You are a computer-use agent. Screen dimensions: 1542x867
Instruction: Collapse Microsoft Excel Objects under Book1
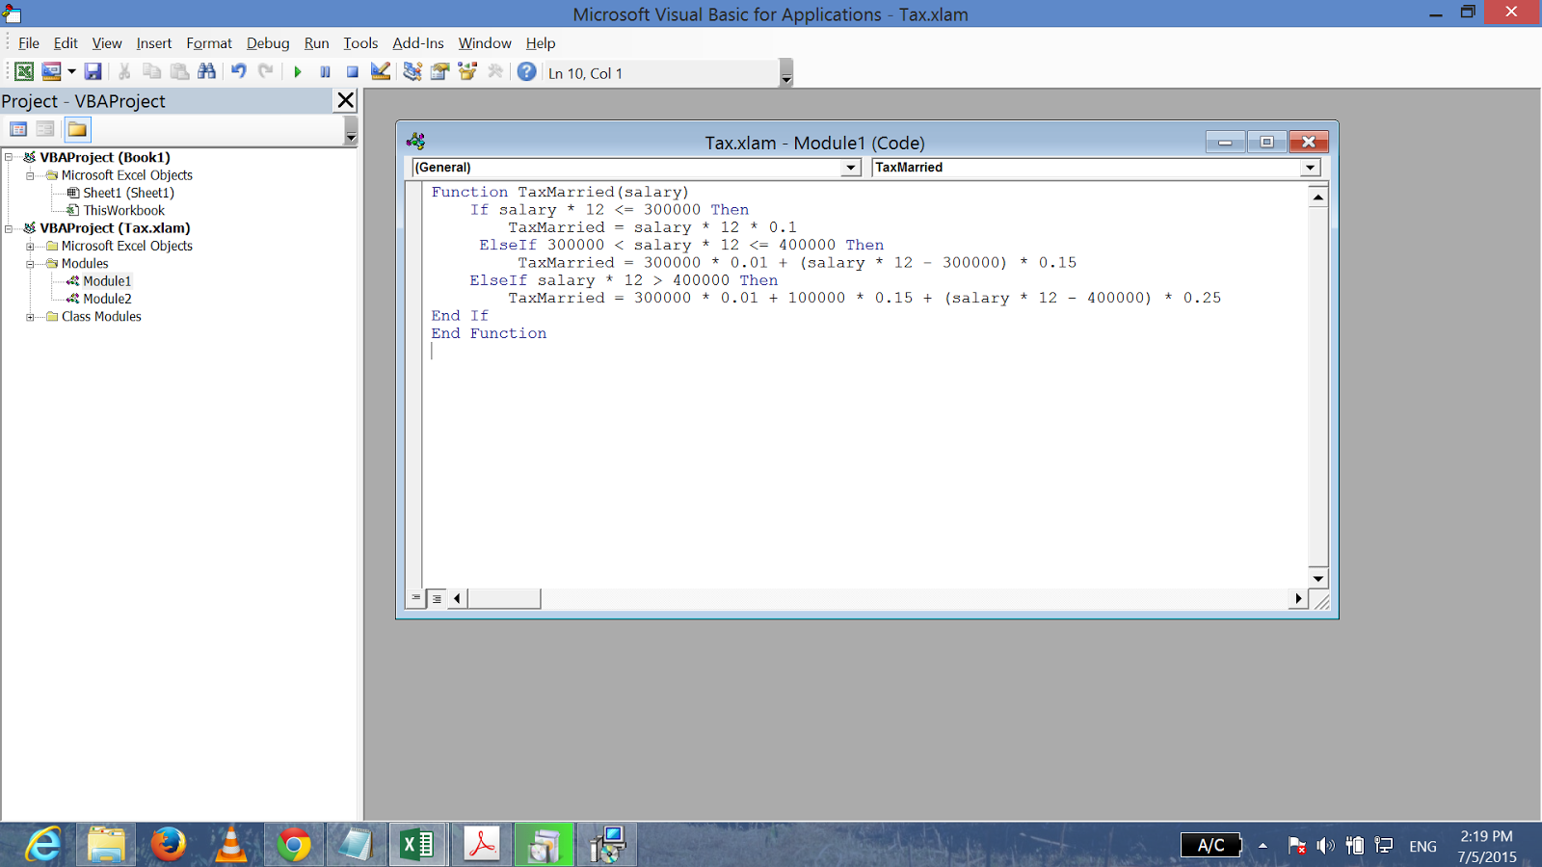point(30,175)
